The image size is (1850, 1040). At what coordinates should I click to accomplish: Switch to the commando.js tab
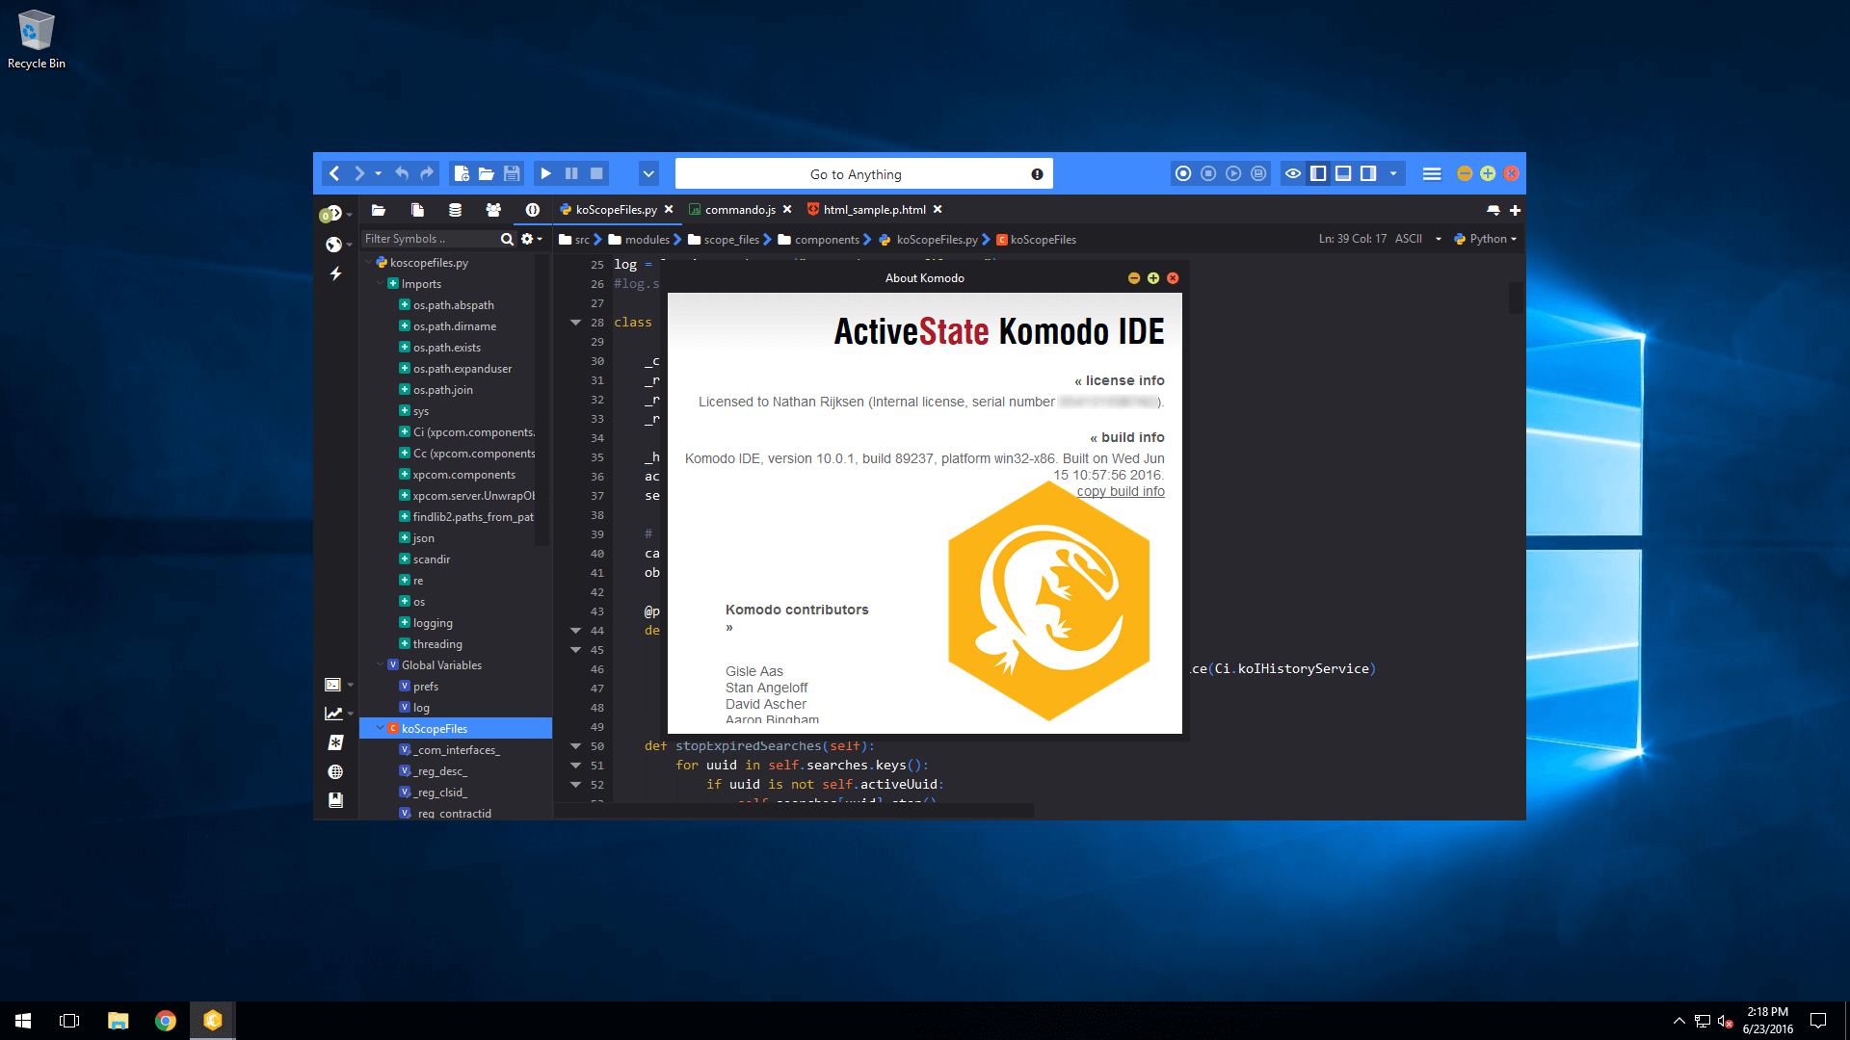tap(738, 210)
